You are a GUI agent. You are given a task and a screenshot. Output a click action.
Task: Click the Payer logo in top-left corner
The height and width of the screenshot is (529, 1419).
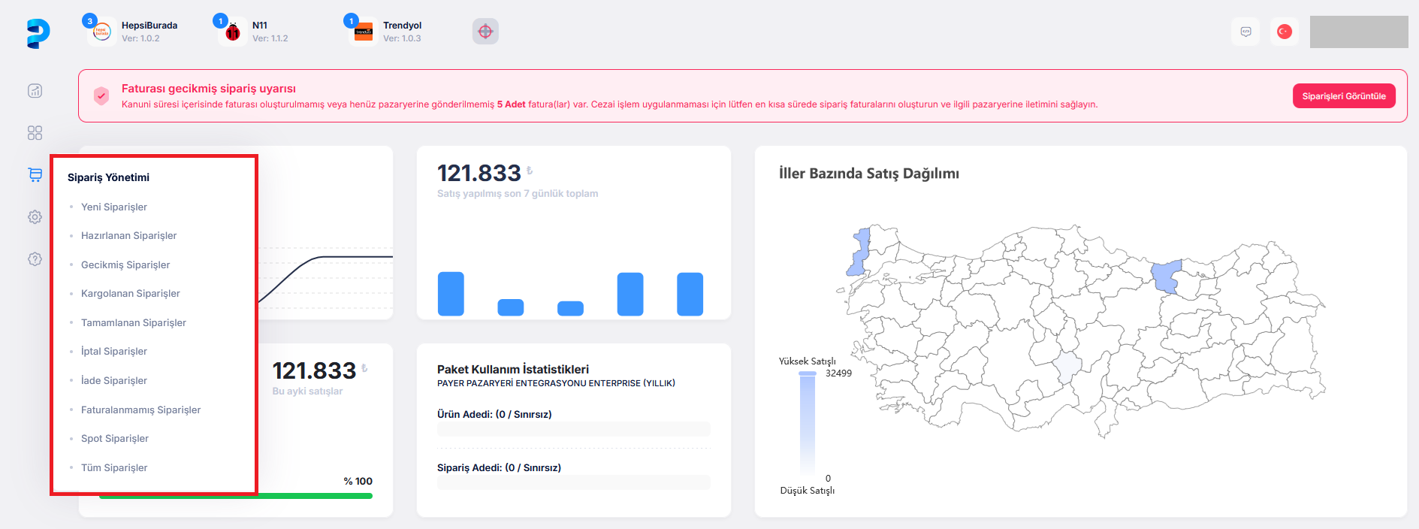coord(38,33)
